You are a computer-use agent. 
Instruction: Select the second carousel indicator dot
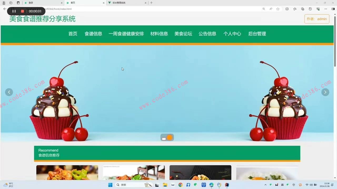coord(170,137)
